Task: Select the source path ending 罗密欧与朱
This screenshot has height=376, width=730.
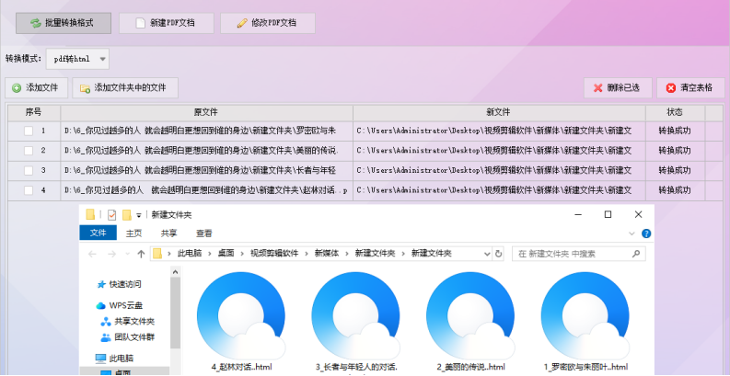Action: (x=200, y=131)
